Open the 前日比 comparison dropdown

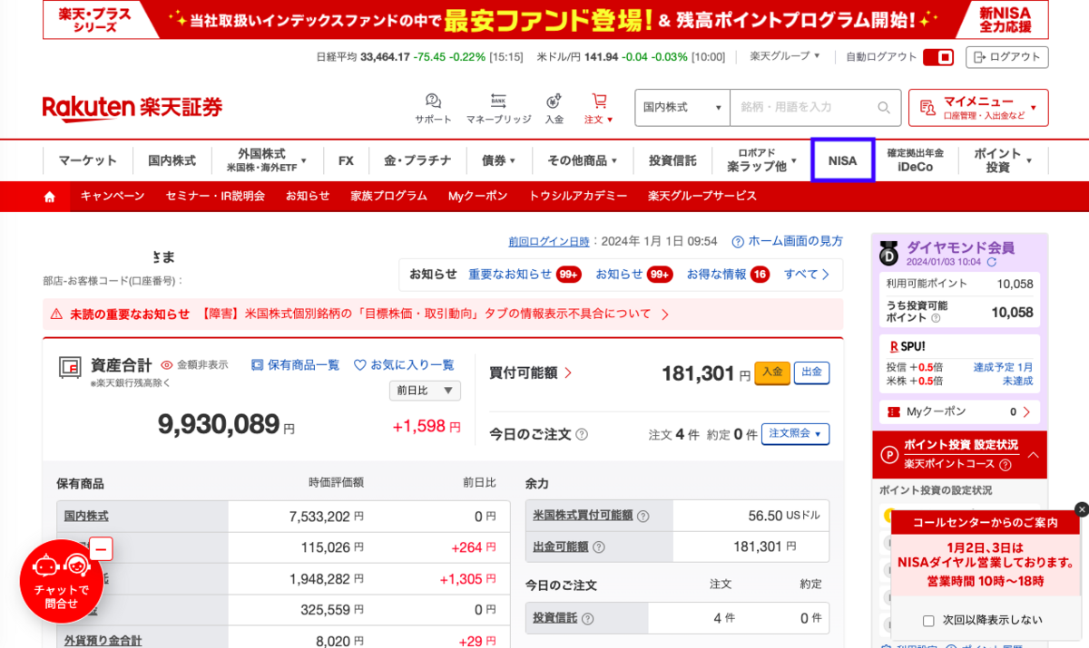pos(425,391)
